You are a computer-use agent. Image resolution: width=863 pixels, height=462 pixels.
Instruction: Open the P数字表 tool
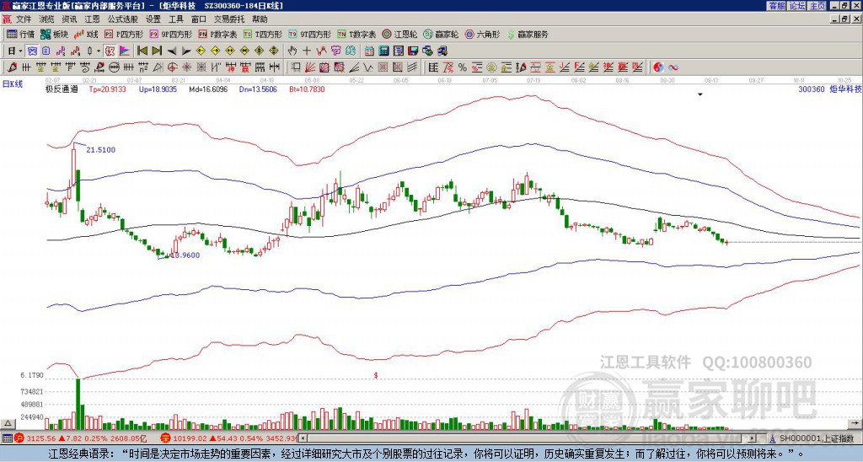coord(218,34)
